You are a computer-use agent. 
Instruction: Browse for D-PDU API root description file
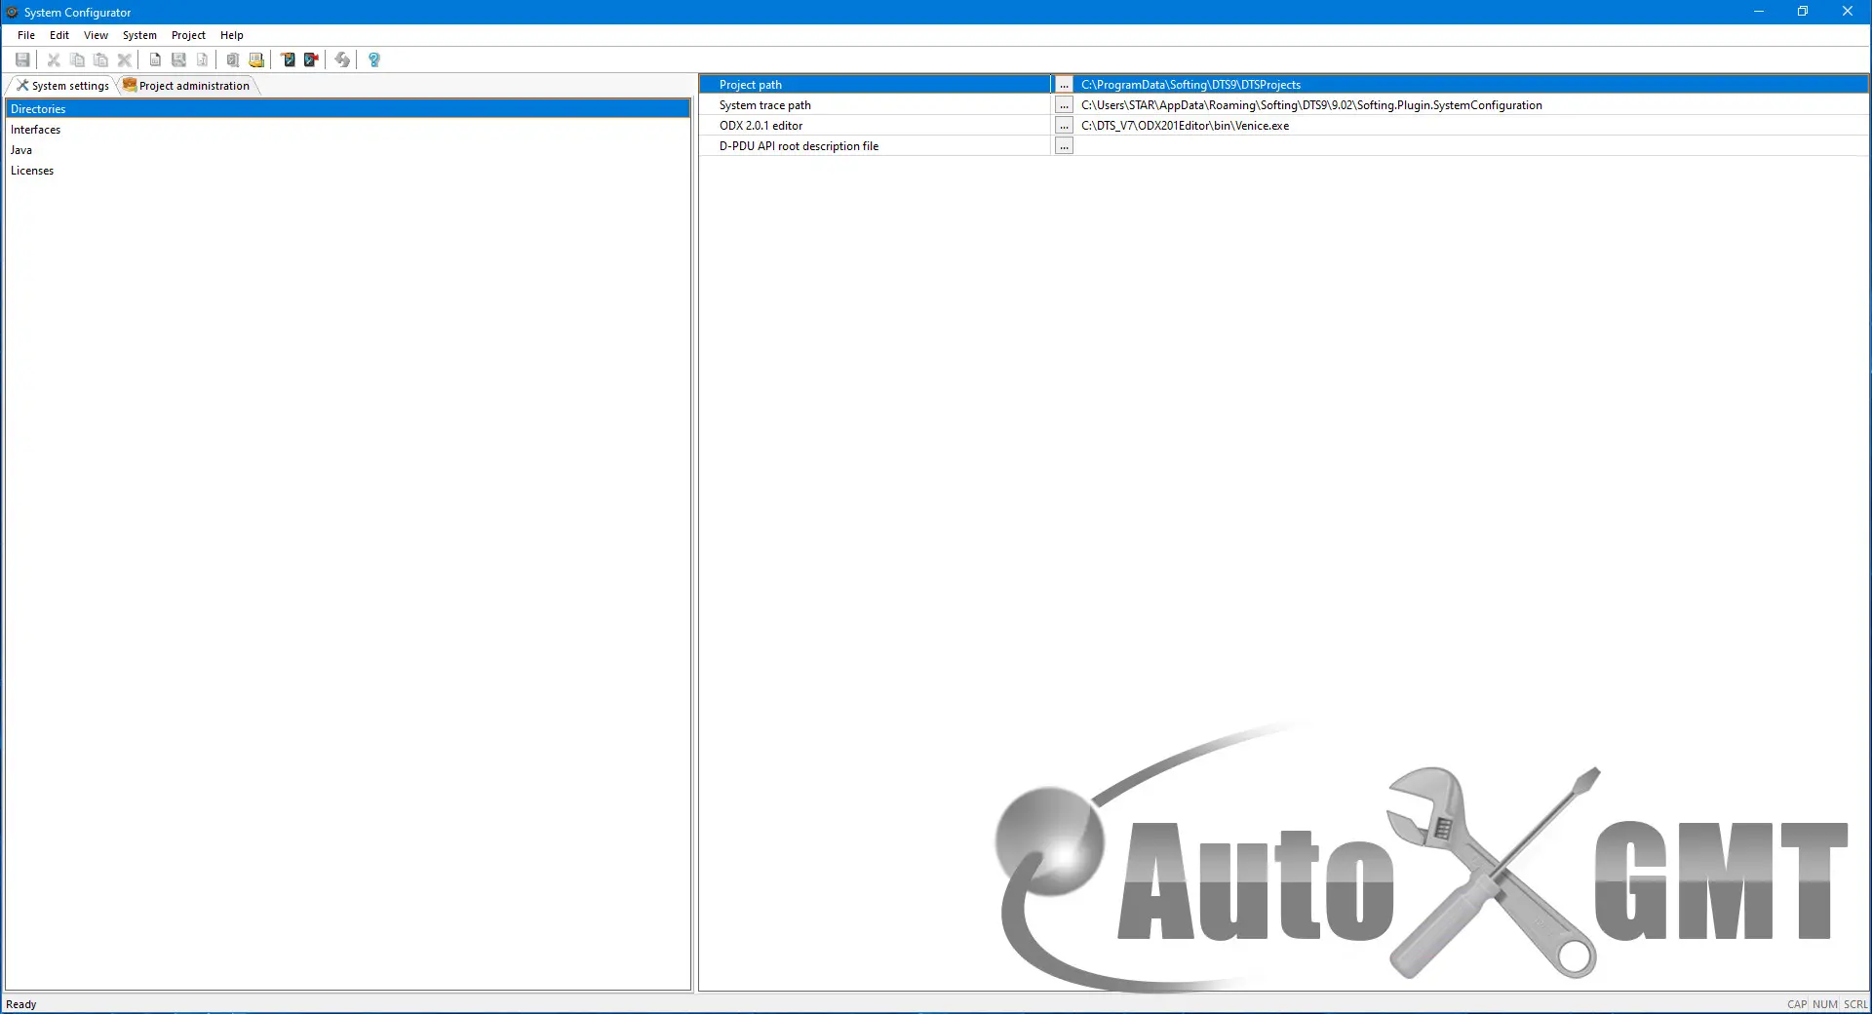1064,146
